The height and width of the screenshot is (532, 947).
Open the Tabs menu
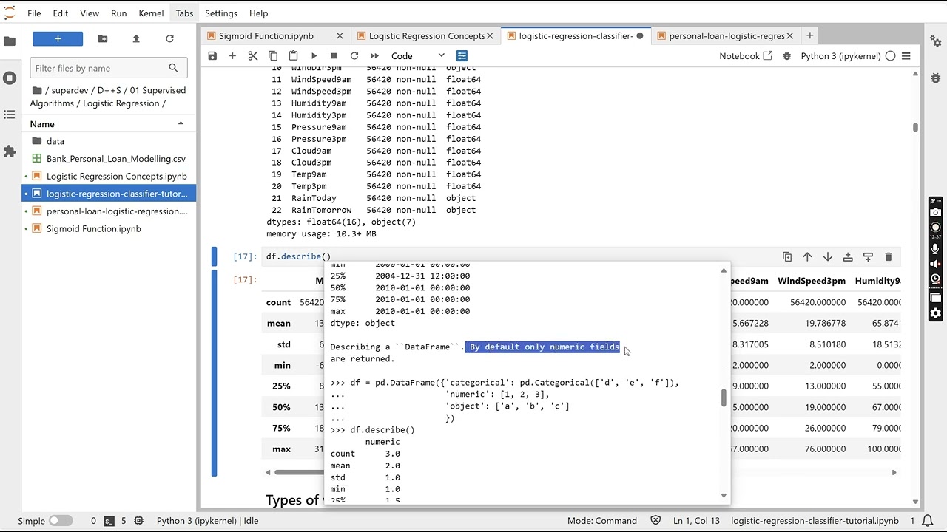pyautogui.click(x=184, y=13)
